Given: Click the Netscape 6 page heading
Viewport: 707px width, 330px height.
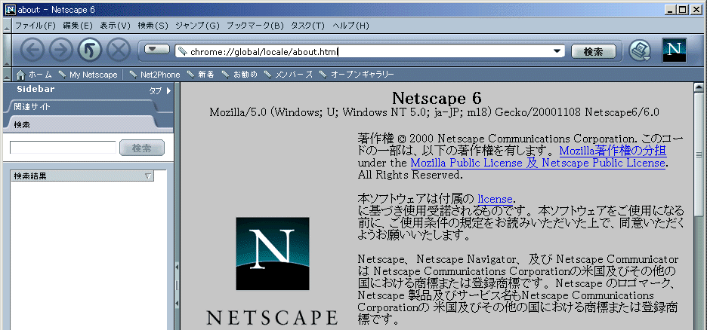Looking at the screenshot, I should coord(437,97).
